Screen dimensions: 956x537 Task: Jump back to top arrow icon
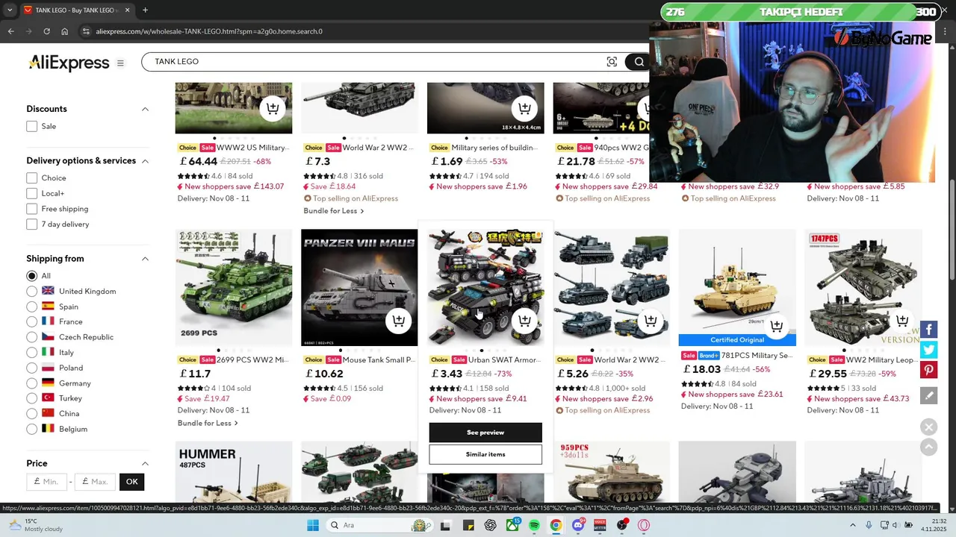(928, 447)
